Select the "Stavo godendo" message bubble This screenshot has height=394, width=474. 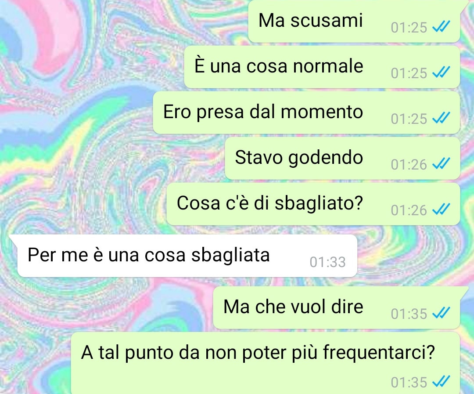(342, 158)
